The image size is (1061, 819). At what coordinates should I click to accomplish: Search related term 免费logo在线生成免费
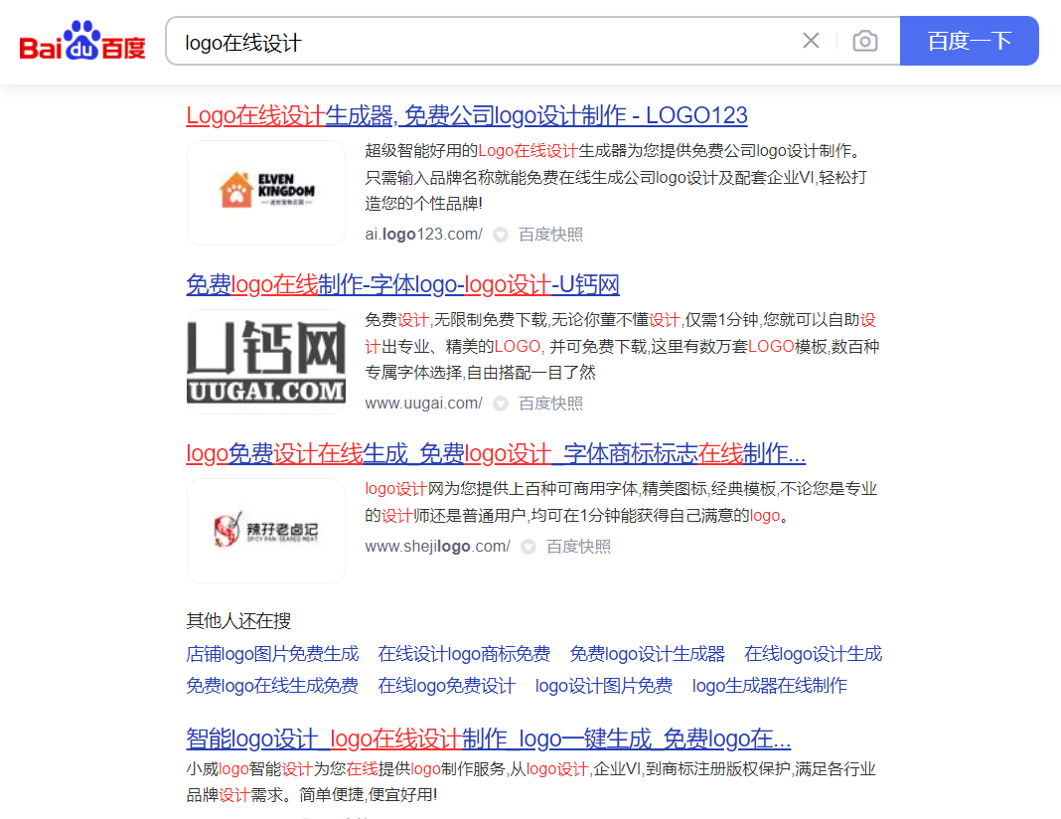272,686
